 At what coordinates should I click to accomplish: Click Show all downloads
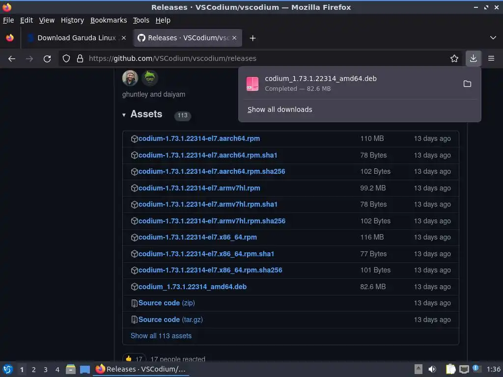[x=279, y=109]
